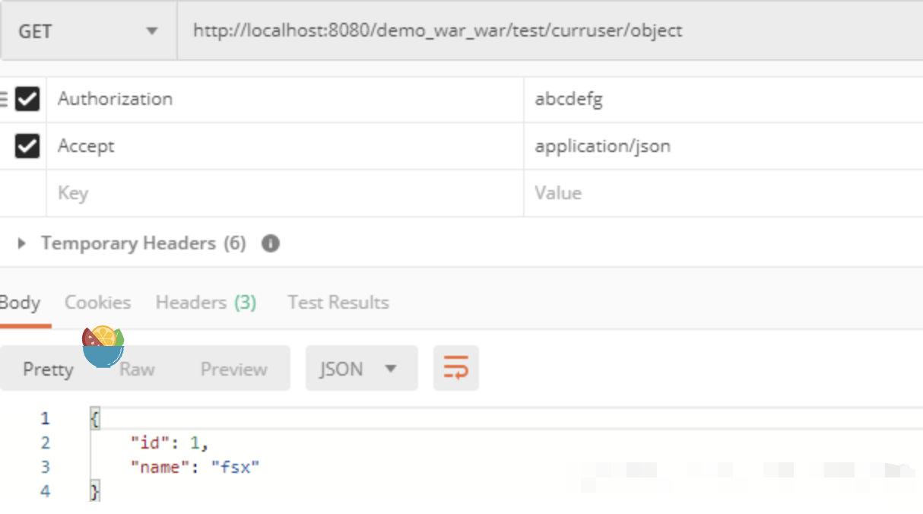The height and width of the screenshot is (514, 923).
Task: Click the wrap lines icon button
Action: pos(456,368)
